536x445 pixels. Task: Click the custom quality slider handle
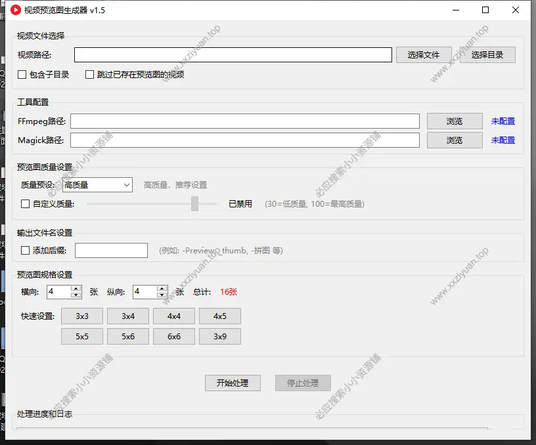pos(194,204)
